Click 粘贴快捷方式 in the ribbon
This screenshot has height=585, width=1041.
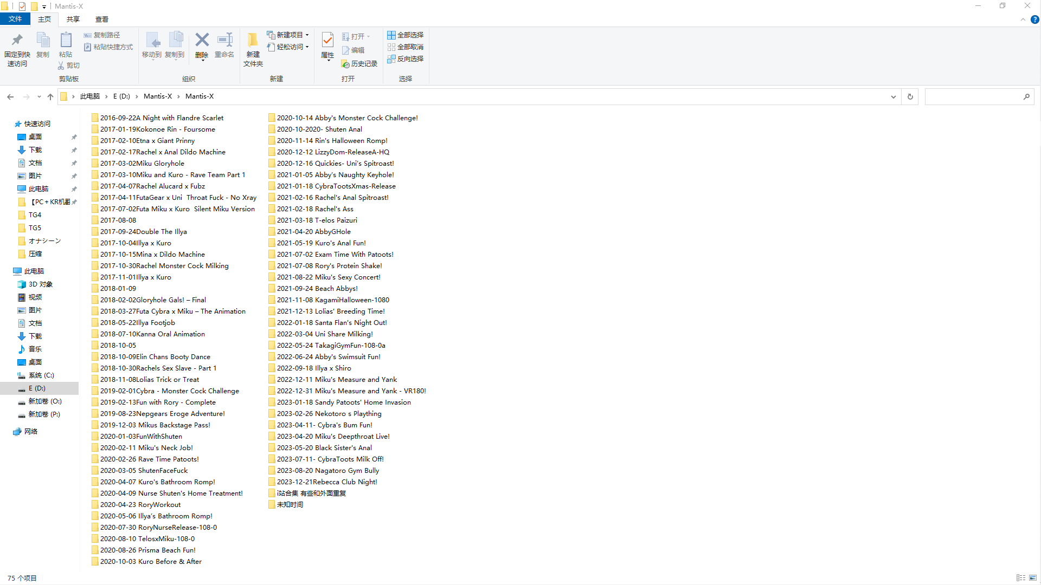pos(108,47)
